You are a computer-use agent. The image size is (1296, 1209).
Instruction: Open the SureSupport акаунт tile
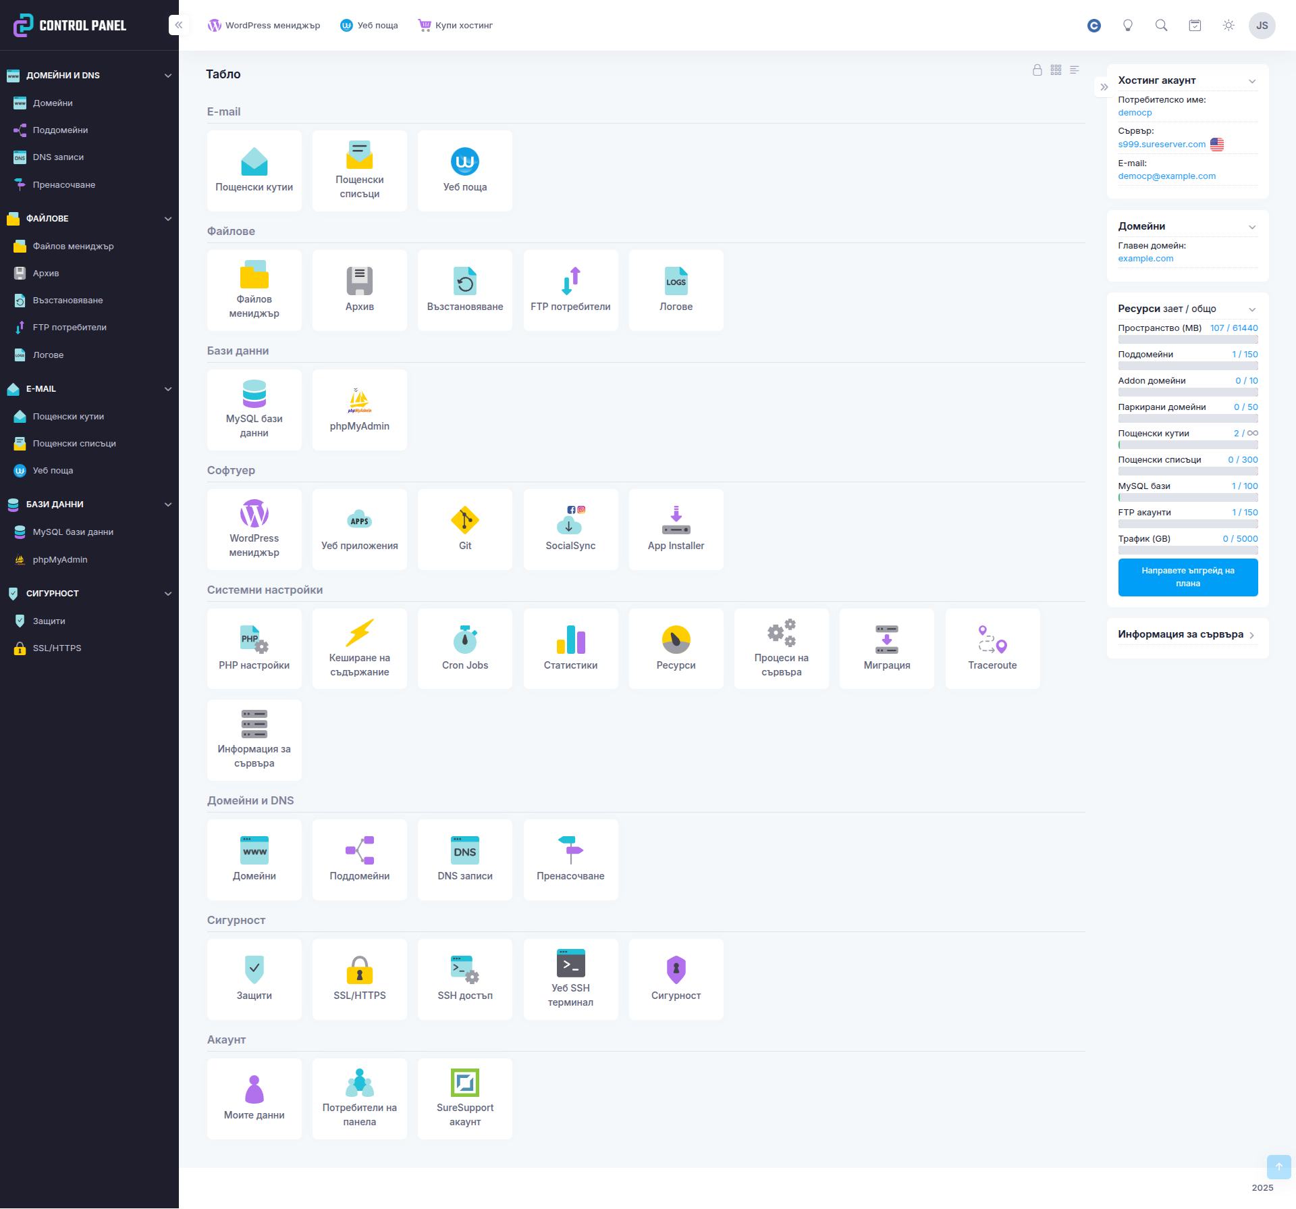(x=465, y=1099)
